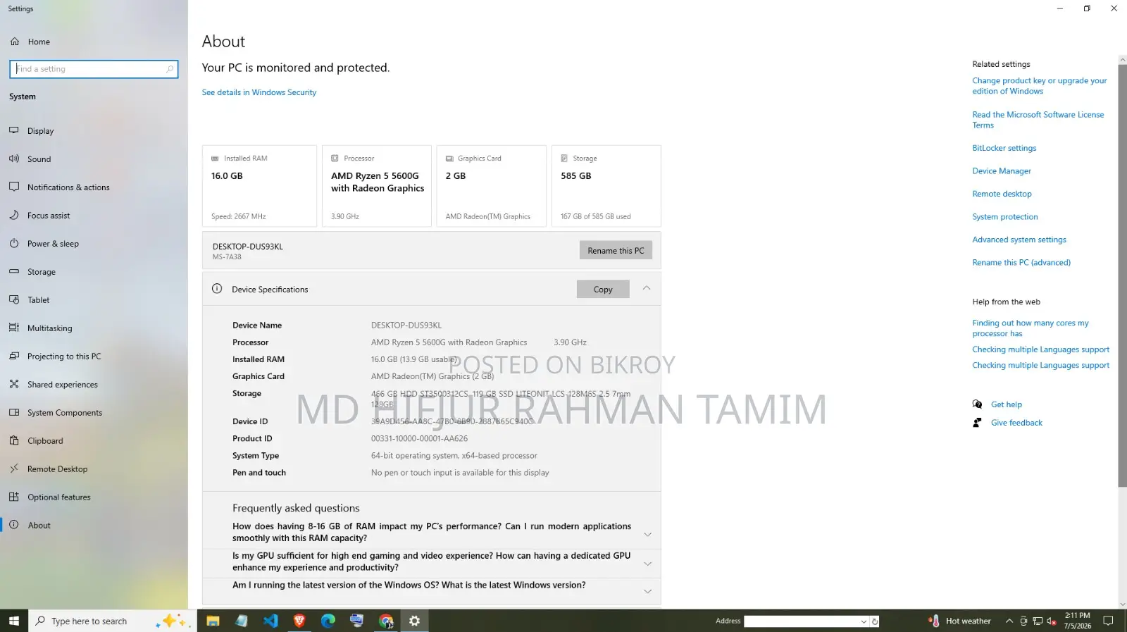Click the muted volume tray icon
The image size is (1127, 632).
[1052, 621]
